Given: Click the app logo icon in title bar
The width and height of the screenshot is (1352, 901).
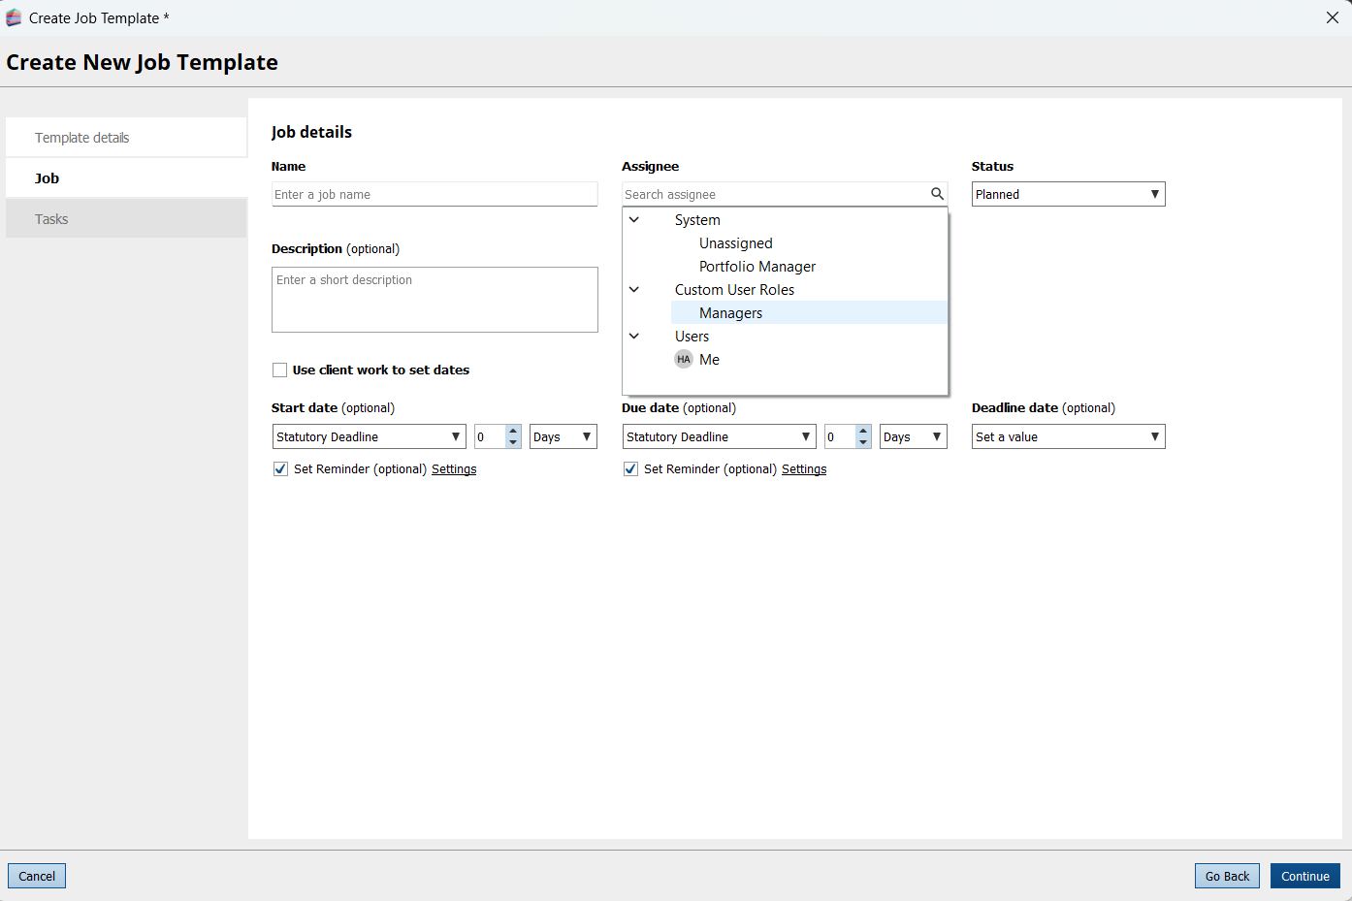Looking at the screenshot, I should pyautogui.click(x=14, y=17).
